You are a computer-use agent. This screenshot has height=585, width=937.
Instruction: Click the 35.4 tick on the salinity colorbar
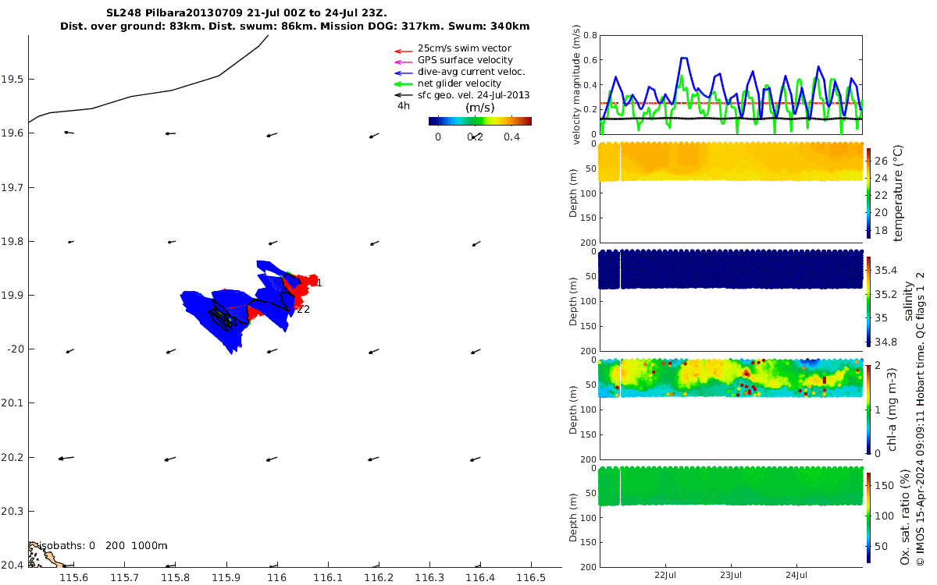(885, 271)
